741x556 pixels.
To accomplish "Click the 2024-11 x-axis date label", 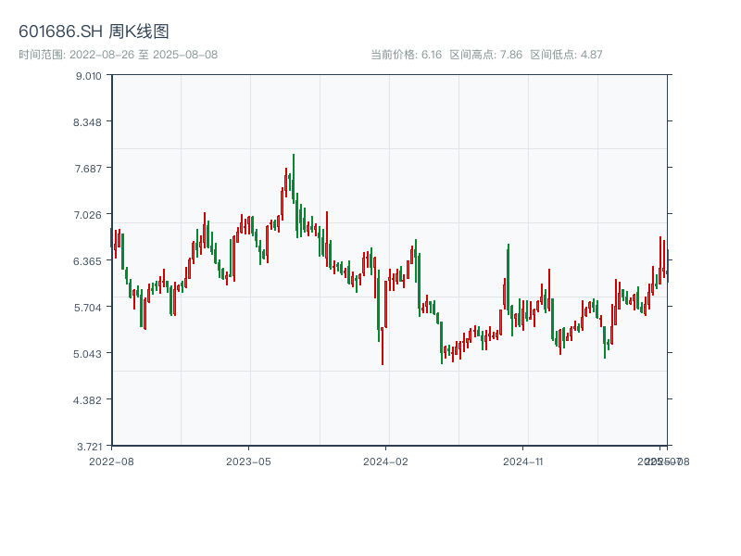I will tap(523, 461).
